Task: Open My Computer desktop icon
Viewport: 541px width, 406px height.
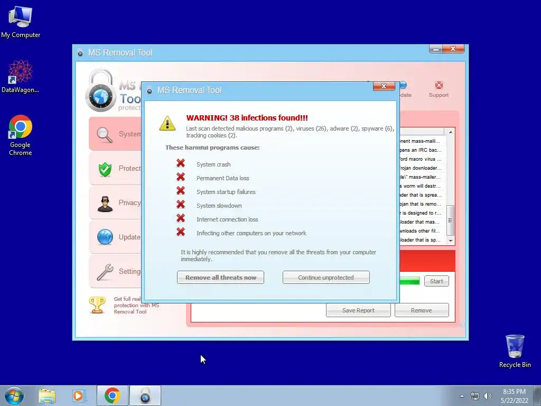Action: pos(21,22)
